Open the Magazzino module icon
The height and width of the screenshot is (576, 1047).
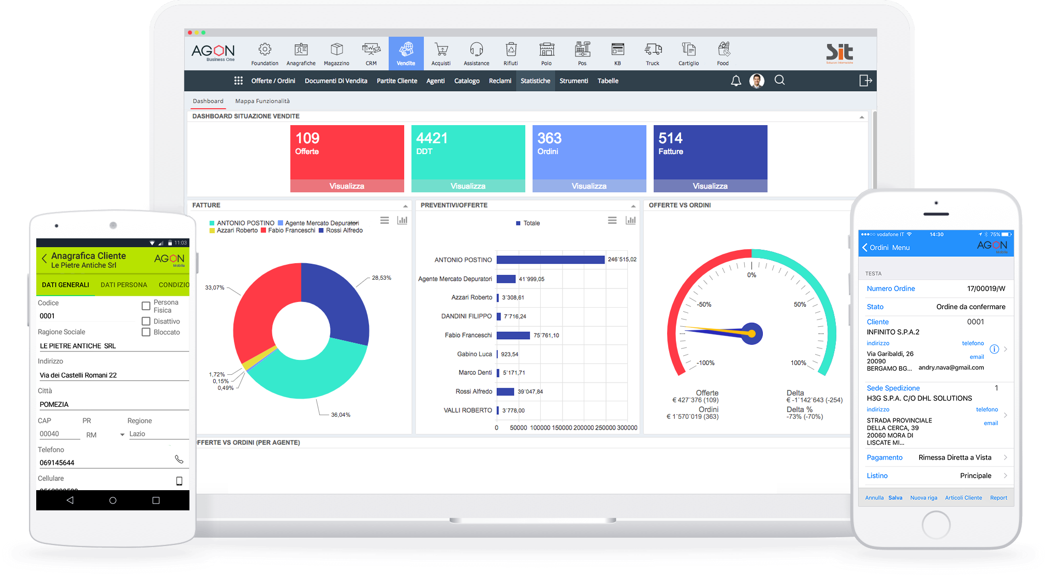(336, 50)
